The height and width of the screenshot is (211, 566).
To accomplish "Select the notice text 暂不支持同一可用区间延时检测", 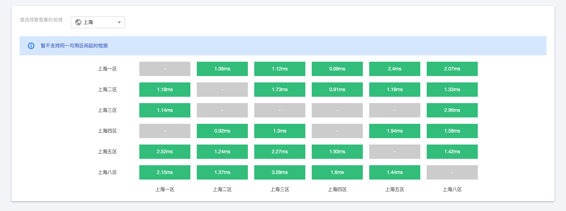I will click(x=74, y=46).
